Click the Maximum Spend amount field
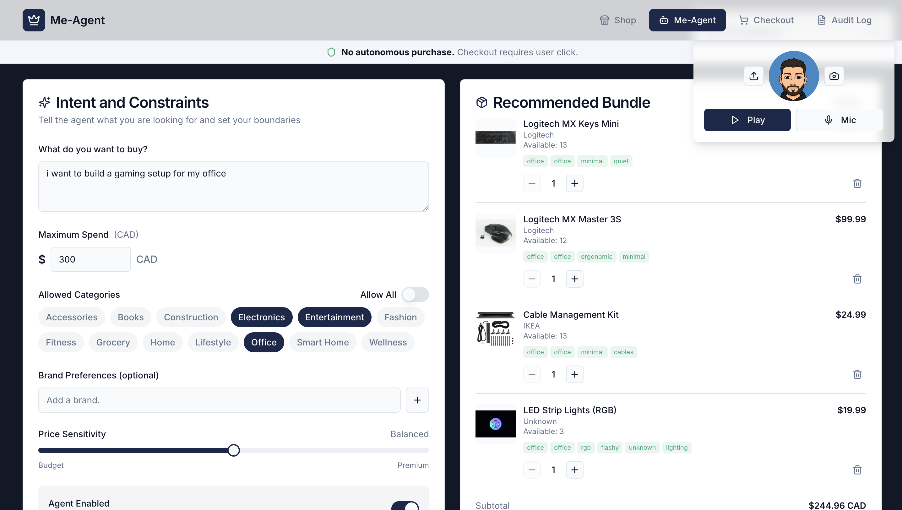Image resolution: width=902 pixels, height=510 pixels. tap(90, 259)
